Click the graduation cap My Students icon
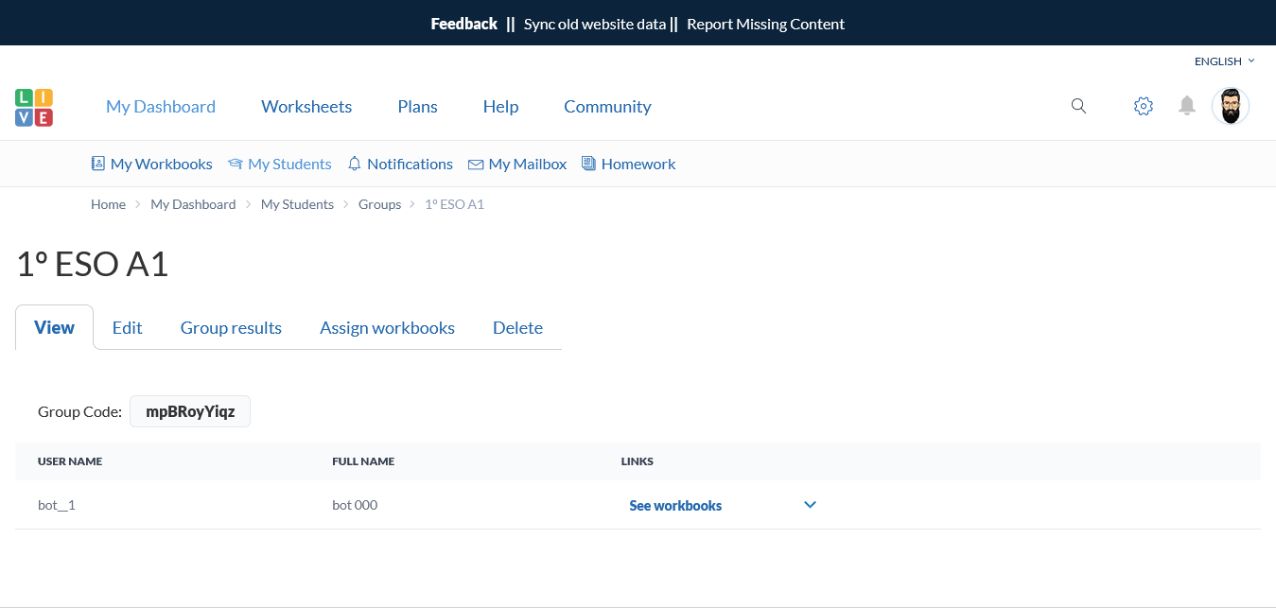Image resolution: width=1276 pixels, height=608 pixels. click(235, 165)
